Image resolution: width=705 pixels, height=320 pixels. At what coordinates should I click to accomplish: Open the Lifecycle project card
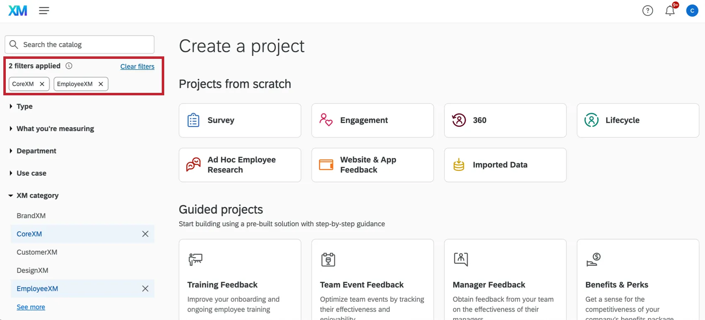[637, 120]
